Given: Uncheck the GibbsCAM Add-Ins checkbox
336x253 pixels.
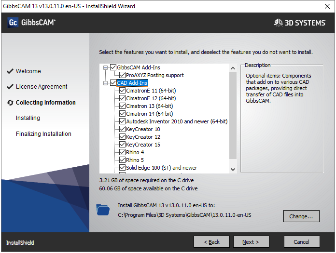Looking at the screenshot, I should click(113, 67).
